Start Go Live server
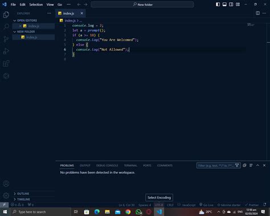Screen dimensions: 270x216 click(206, 205)
